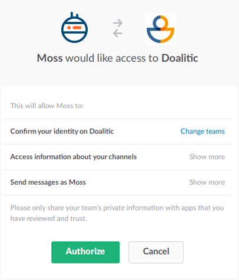Screen dimensions: 239x280
Task: Click the left-pointing arrow between the logos
Action: [118, 33]
